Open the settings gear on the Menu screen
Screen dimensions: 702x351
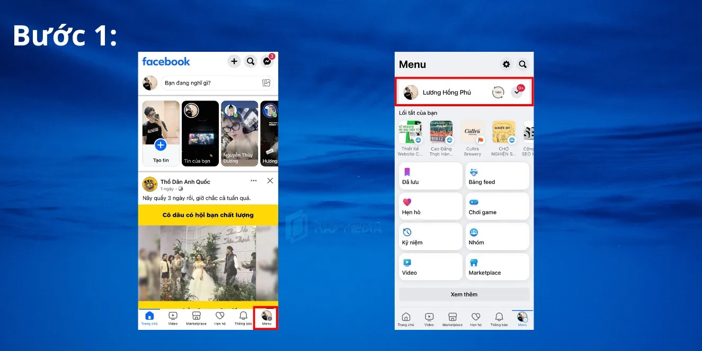[506, 64]
